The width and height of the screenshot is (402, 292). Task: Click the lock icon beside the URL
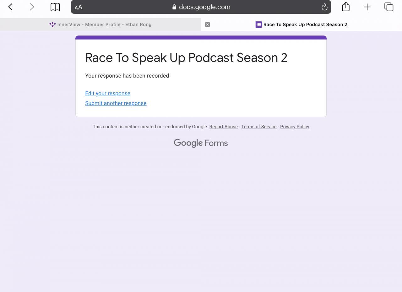(x=174, y=7)
